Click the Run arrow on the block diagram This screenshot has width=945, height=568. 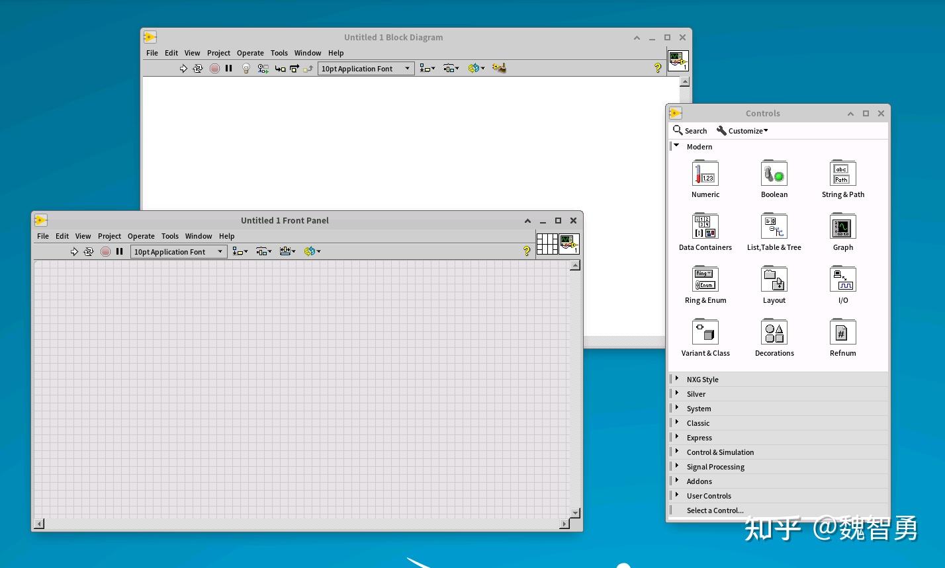(x=184, y=68)
